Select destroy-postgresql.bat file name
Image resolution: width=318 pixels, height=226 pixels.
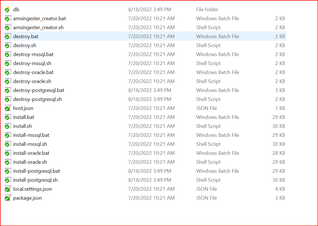pos(39,90)
